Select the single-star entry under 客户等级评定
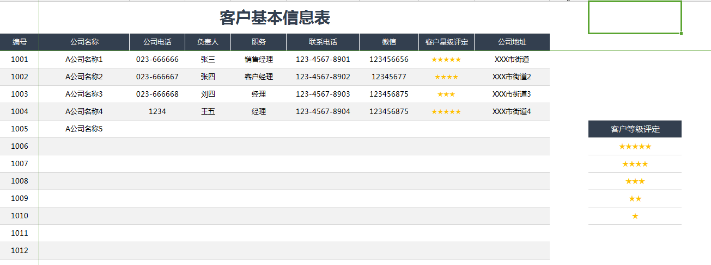Viewport: 711px width, 265px height. coord(635,216)
